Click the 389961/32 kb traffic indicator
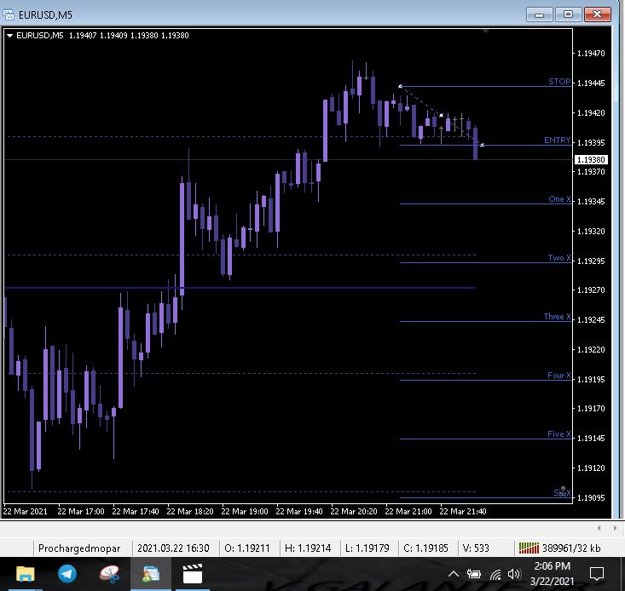Image resolution: width=625 pixels, height=591 pixels. [x=571, y=548]
